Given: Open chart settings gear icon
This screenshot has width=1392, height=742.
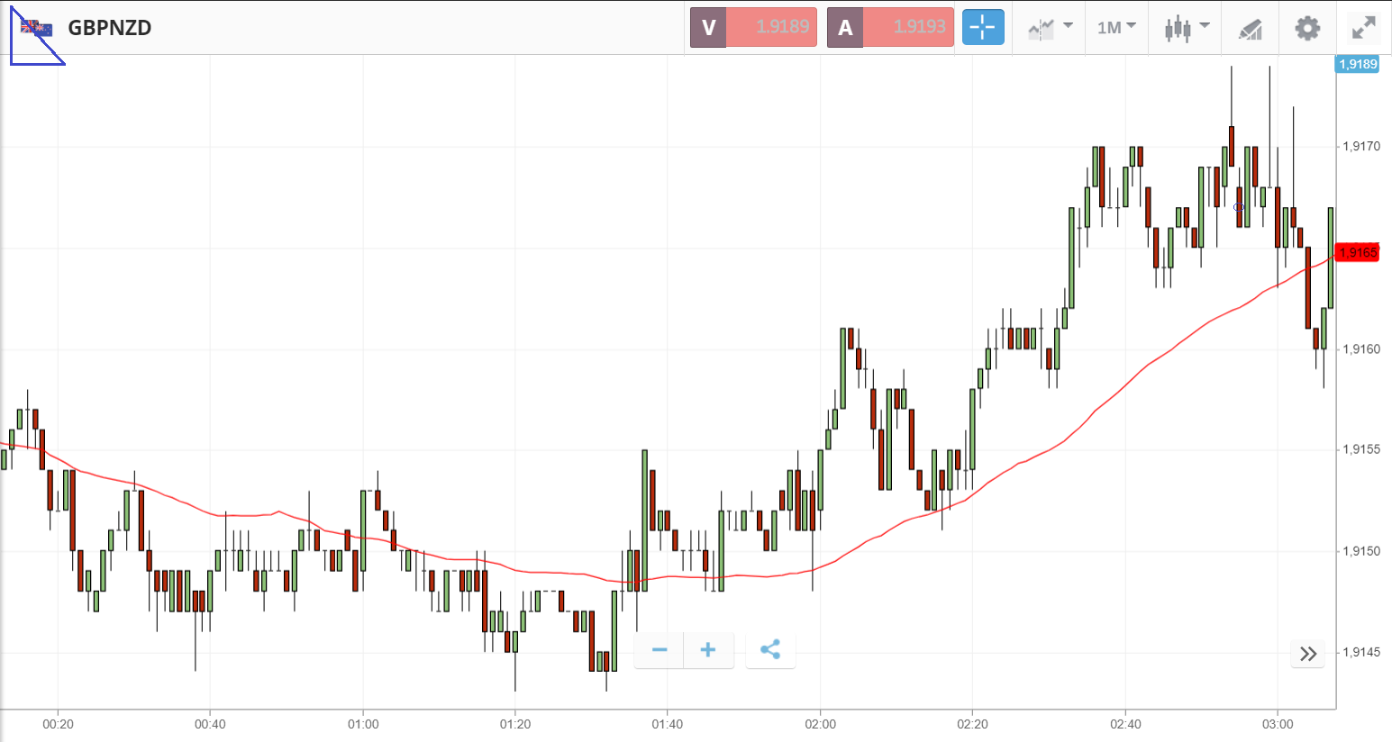Looking at the screenshot, I should (x=1307, y=28).
